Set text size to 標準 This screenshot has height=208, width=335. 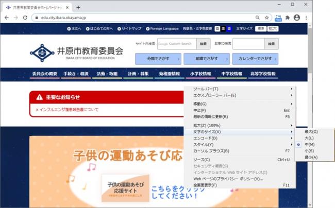261,29
